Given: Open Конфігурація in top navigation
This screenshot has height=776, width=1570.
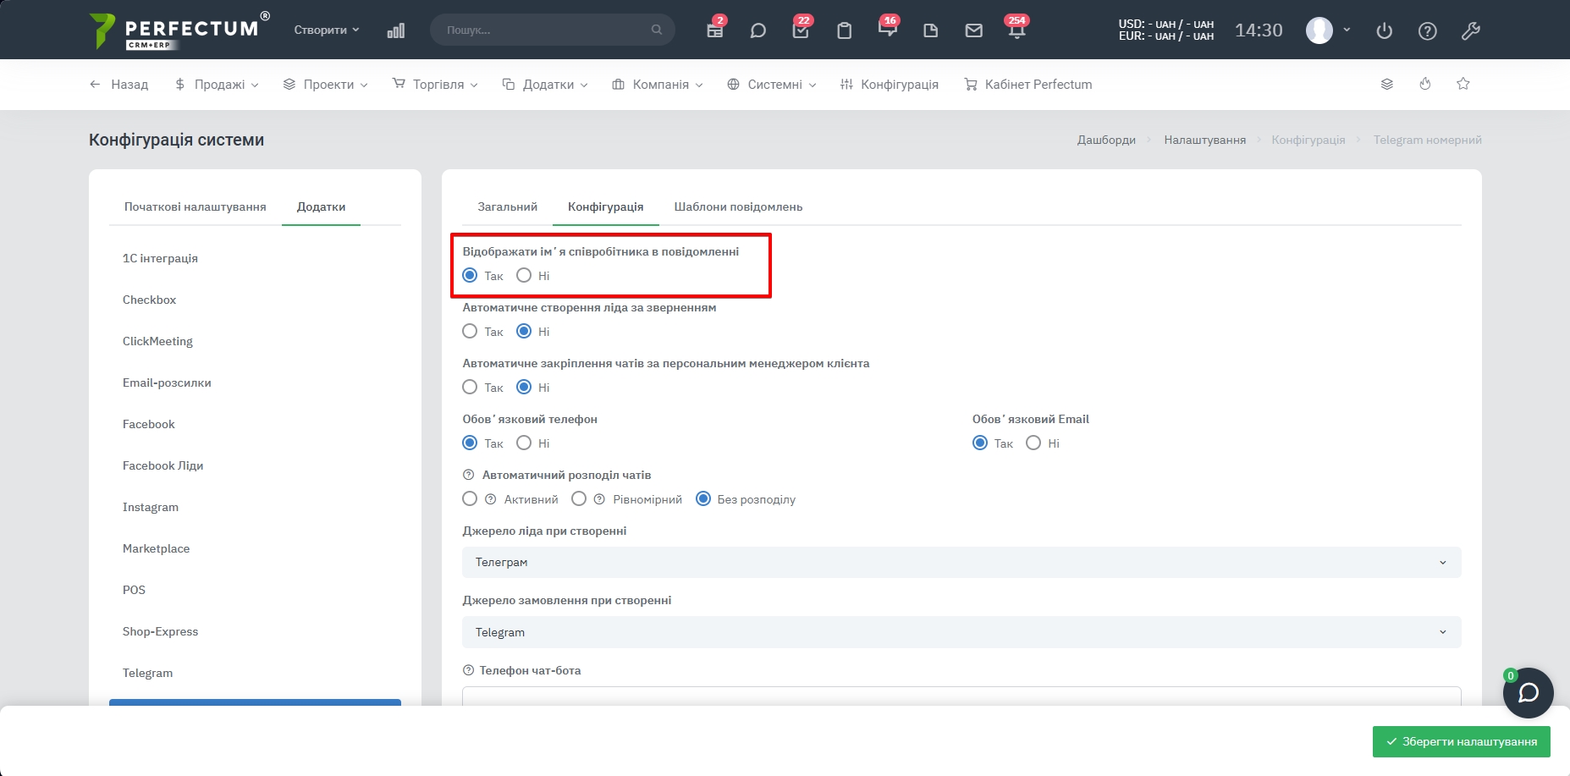Looking at the screenshot, I should [890, 84].
